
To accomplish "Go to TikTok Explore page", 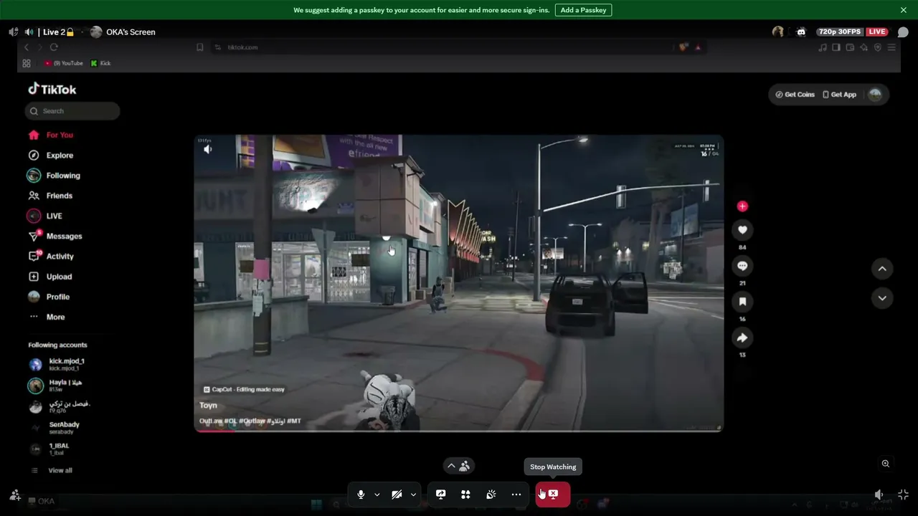I will point(50,155).
